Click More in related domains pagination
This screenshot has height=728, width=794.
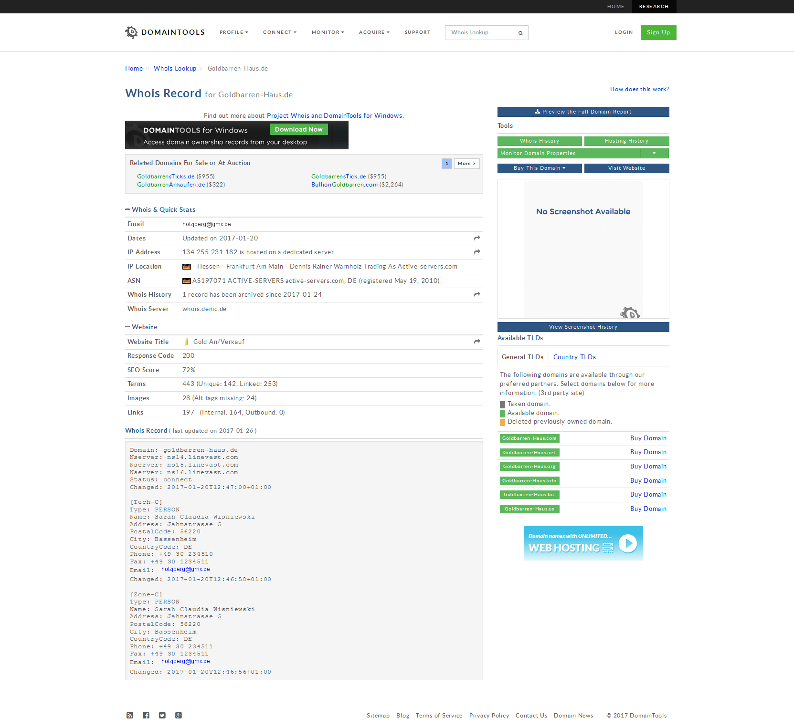coord(466,164)
